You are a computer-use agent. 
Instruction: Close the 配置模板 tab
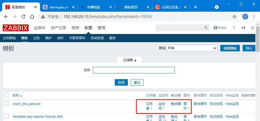[35, 7]
